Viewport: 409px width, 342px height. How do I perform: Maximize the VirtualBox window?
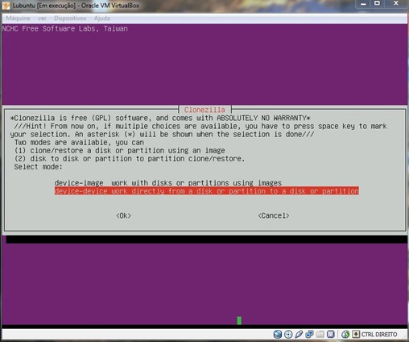(377, 3)
